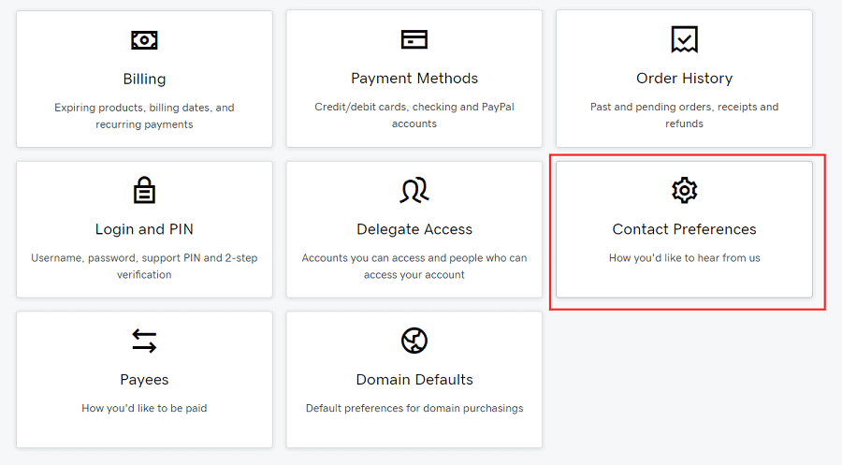Click the Payment Methods credit card icon
The image size is (842, 465).
click(x=414, y=39)
